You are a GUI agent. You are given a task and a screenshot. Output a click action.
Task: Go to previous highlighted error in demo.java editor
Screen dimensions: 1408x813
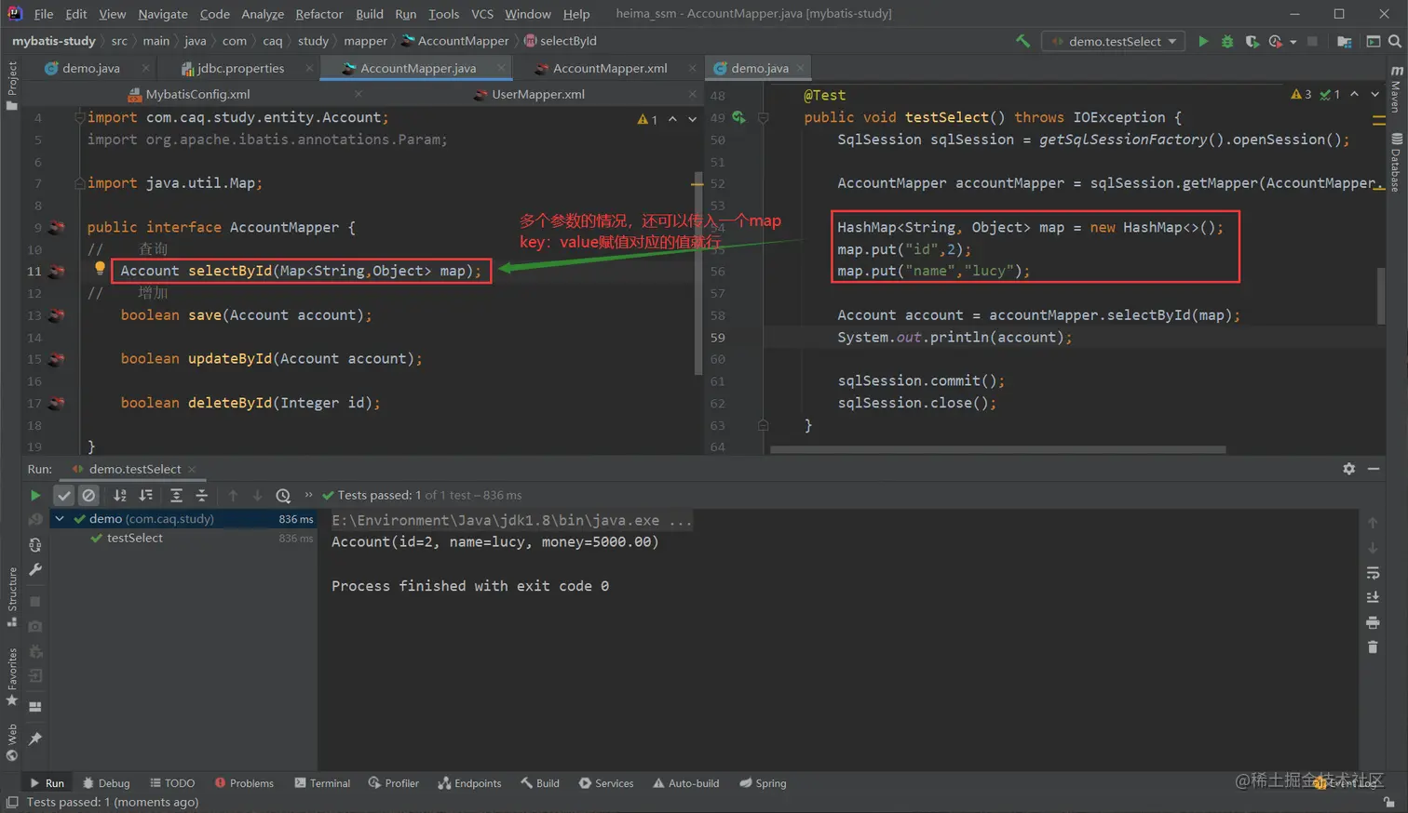[1354, 94]
